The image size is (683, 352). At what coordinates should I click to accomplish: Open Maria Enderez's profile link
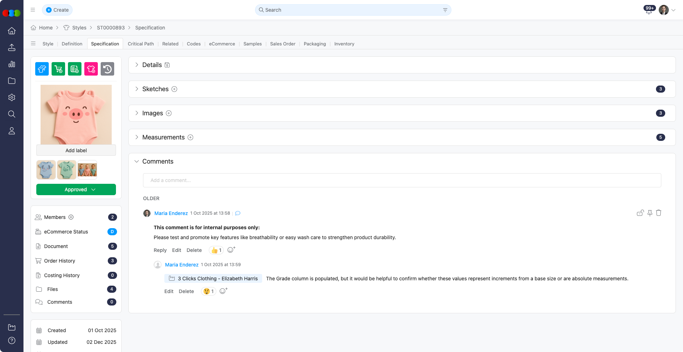(171, 213)
